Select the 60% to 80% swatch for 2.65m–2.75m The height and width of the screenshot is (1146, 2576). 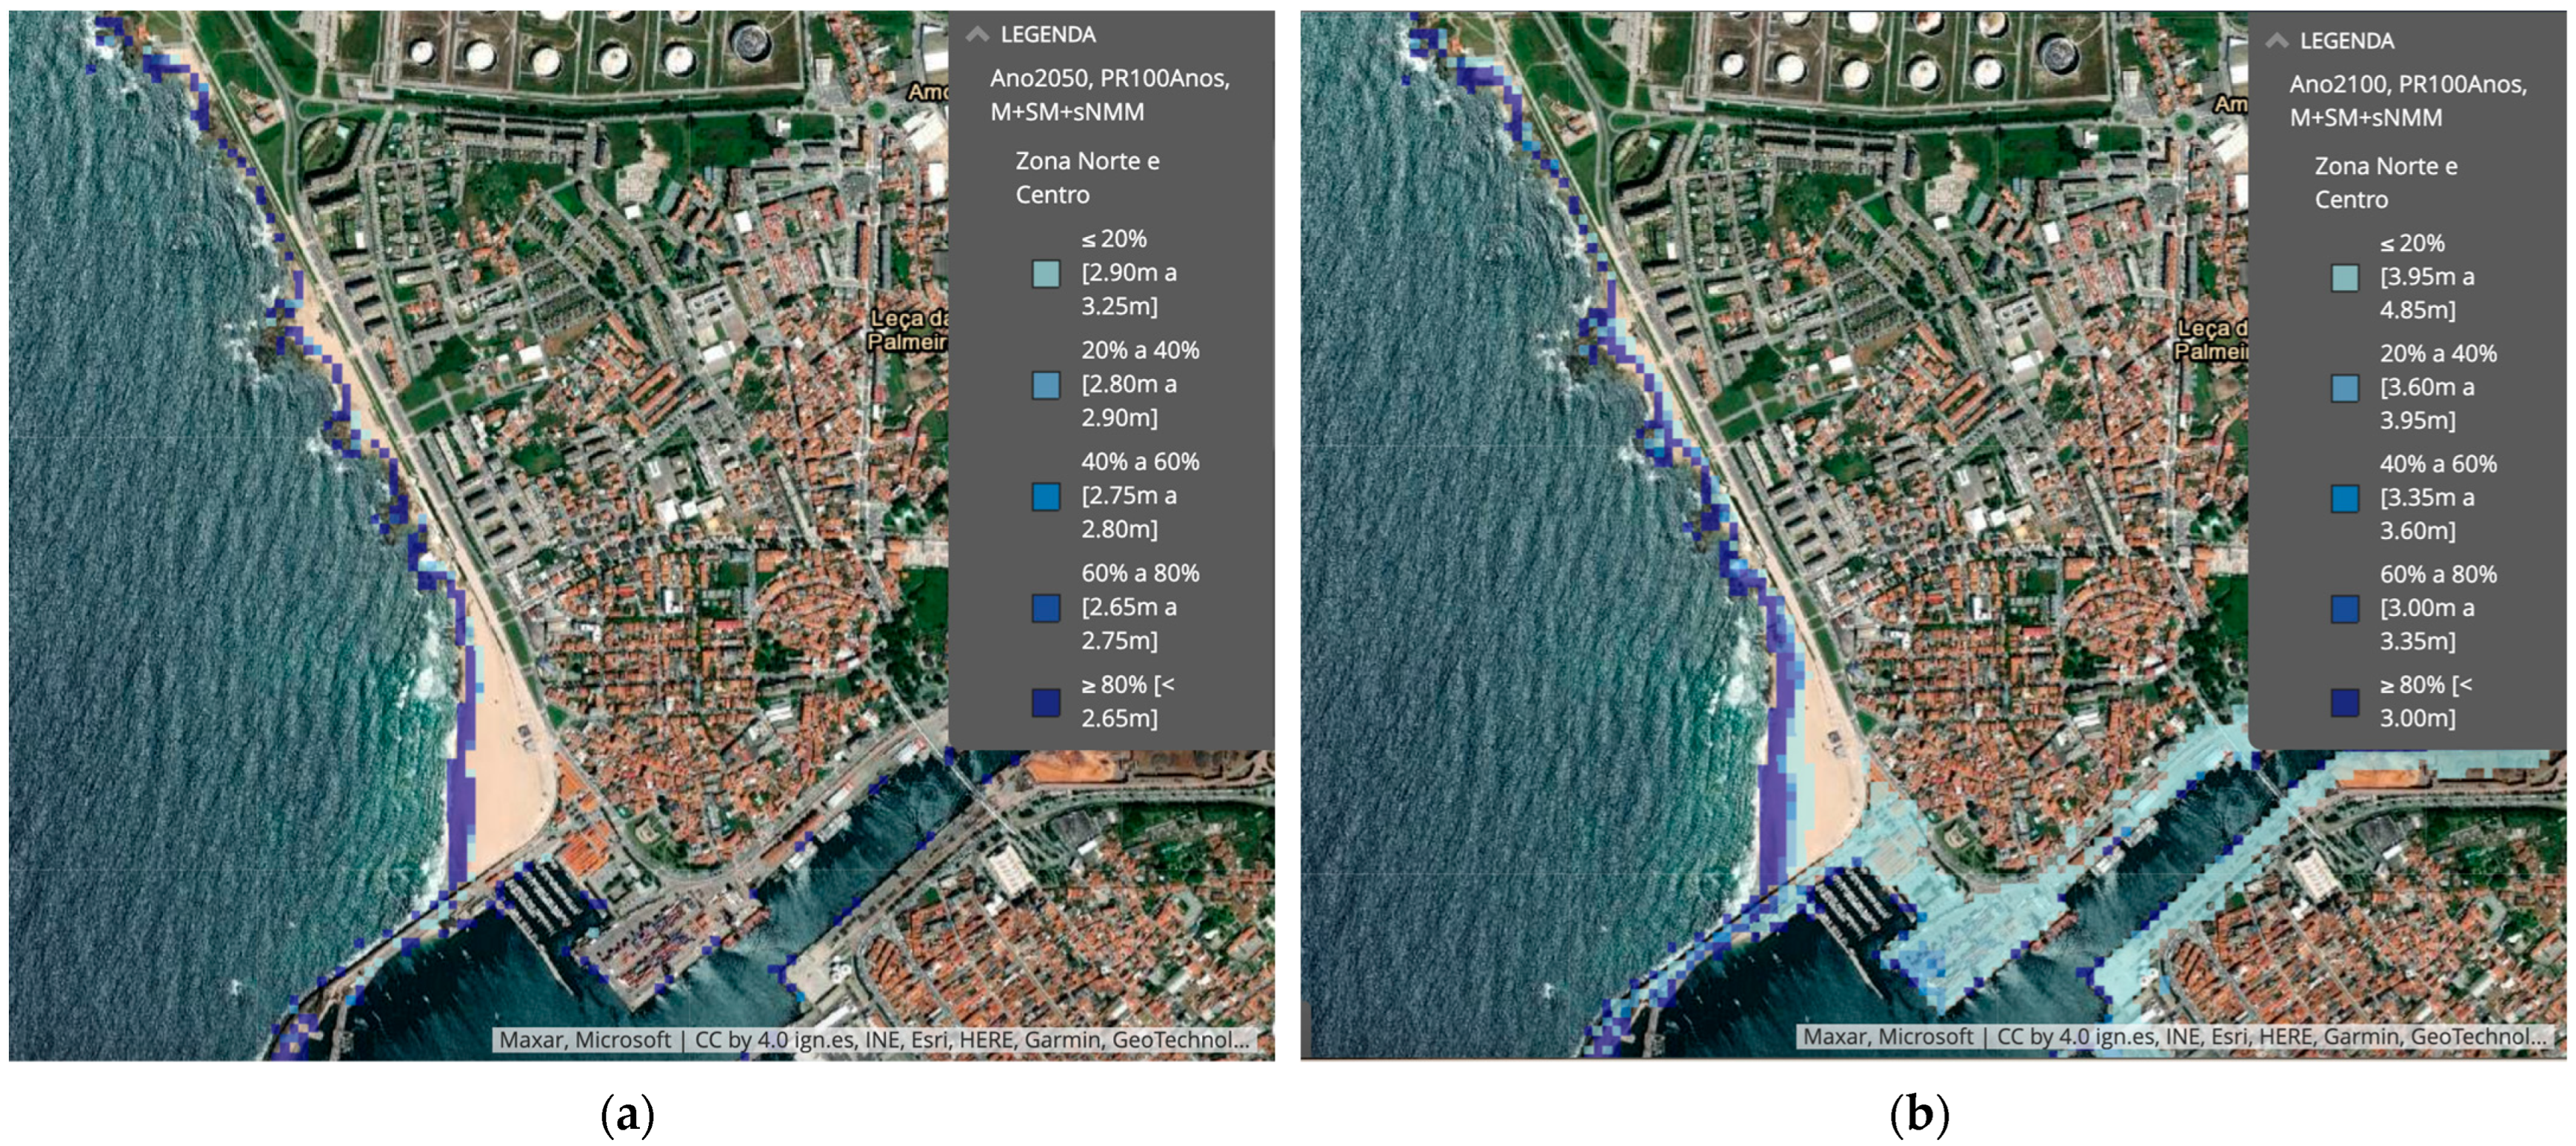coord(1045,608)
